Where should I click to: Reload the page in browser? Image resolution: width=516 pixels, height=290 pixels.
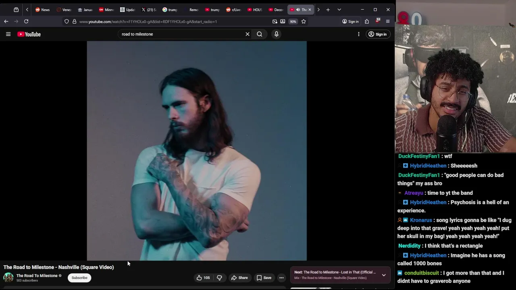click(x=26, y=21)
